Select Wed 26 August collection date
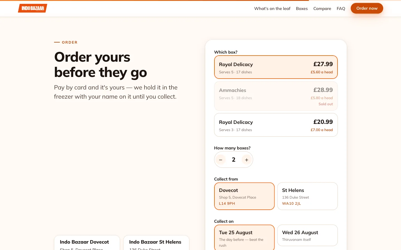This screenshot has width=401, height=250. point(307,235)
